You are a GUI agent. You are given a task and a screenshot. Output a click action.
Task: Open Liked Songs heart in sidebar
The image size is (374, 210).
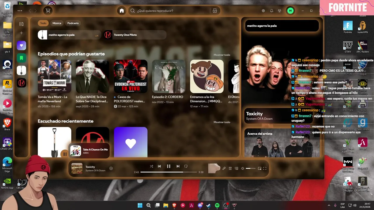pos(21,45)
